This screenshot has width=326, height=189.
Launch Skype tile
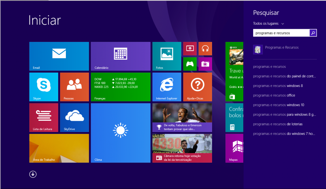pos(44,87)
